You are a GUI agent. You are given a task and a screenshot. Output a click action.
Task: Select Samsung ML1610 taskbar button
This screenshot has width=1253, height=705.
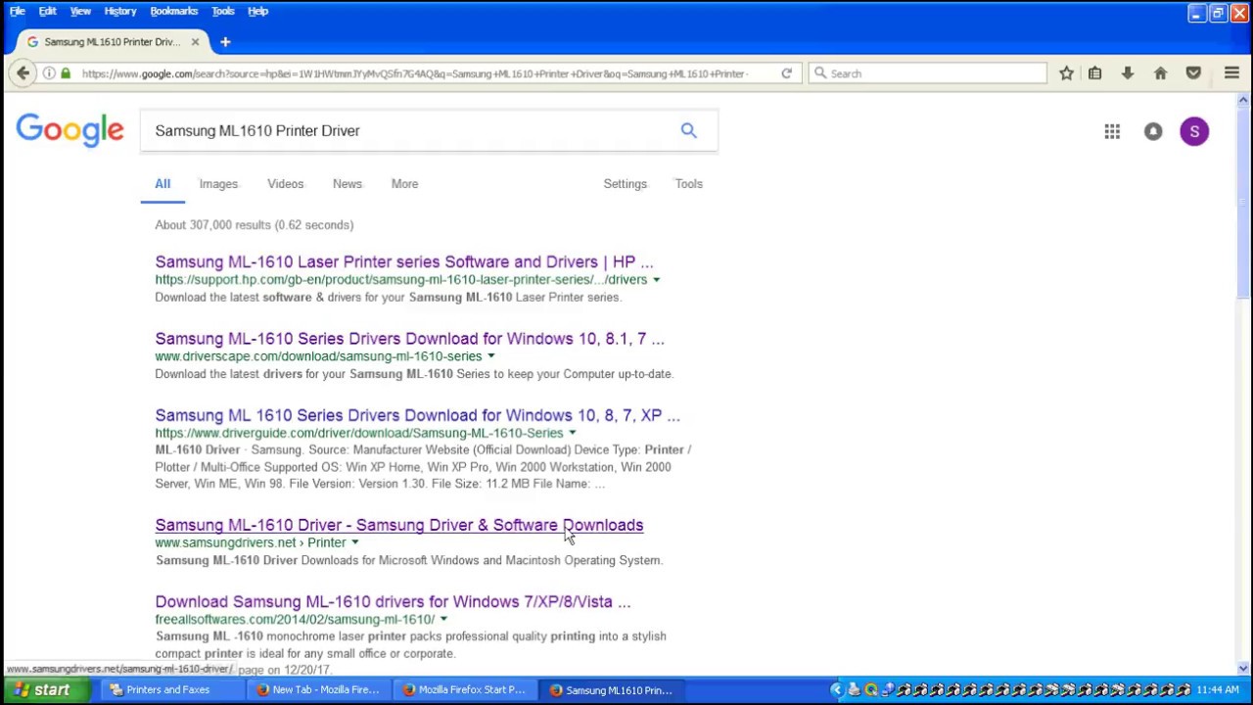point(612,690)
